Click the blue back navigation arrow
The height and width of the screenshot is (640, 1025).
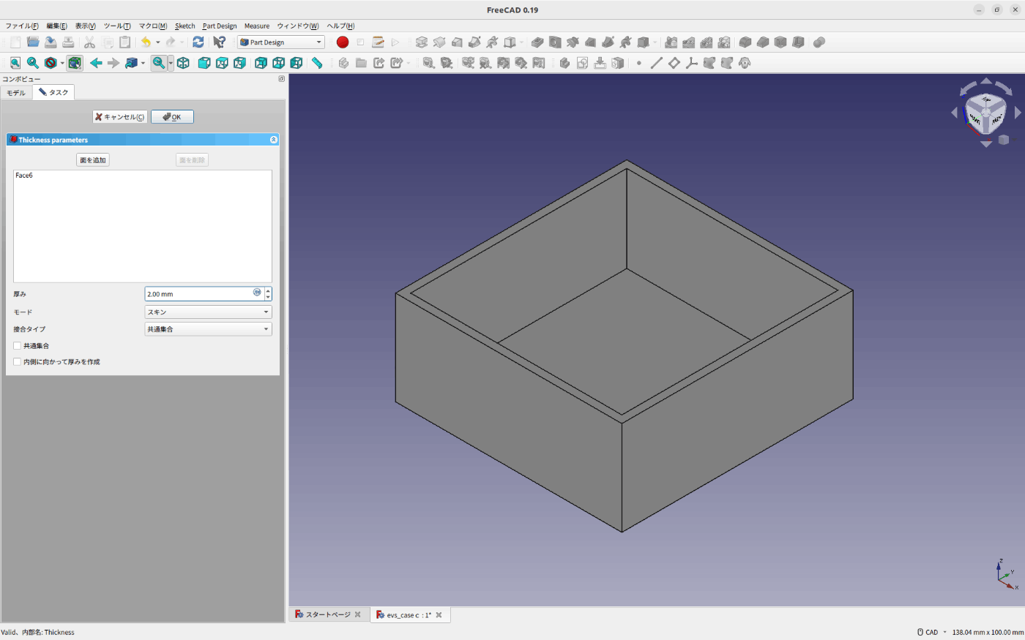pos(96,63)
